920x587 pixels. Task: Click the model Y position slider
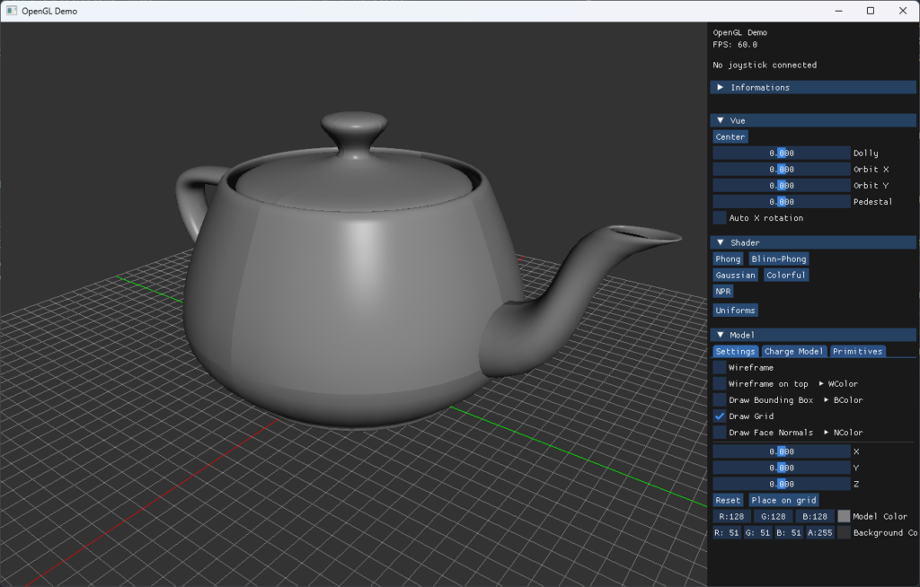782,468
